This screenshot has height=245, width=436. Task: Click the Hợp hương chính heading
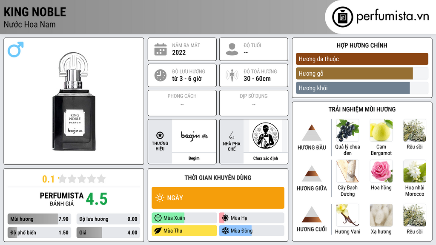[362, 45]
